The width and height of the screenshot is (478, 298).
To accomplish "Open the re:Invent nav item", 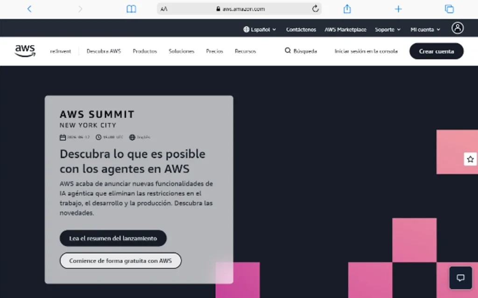I will [60, 51].
